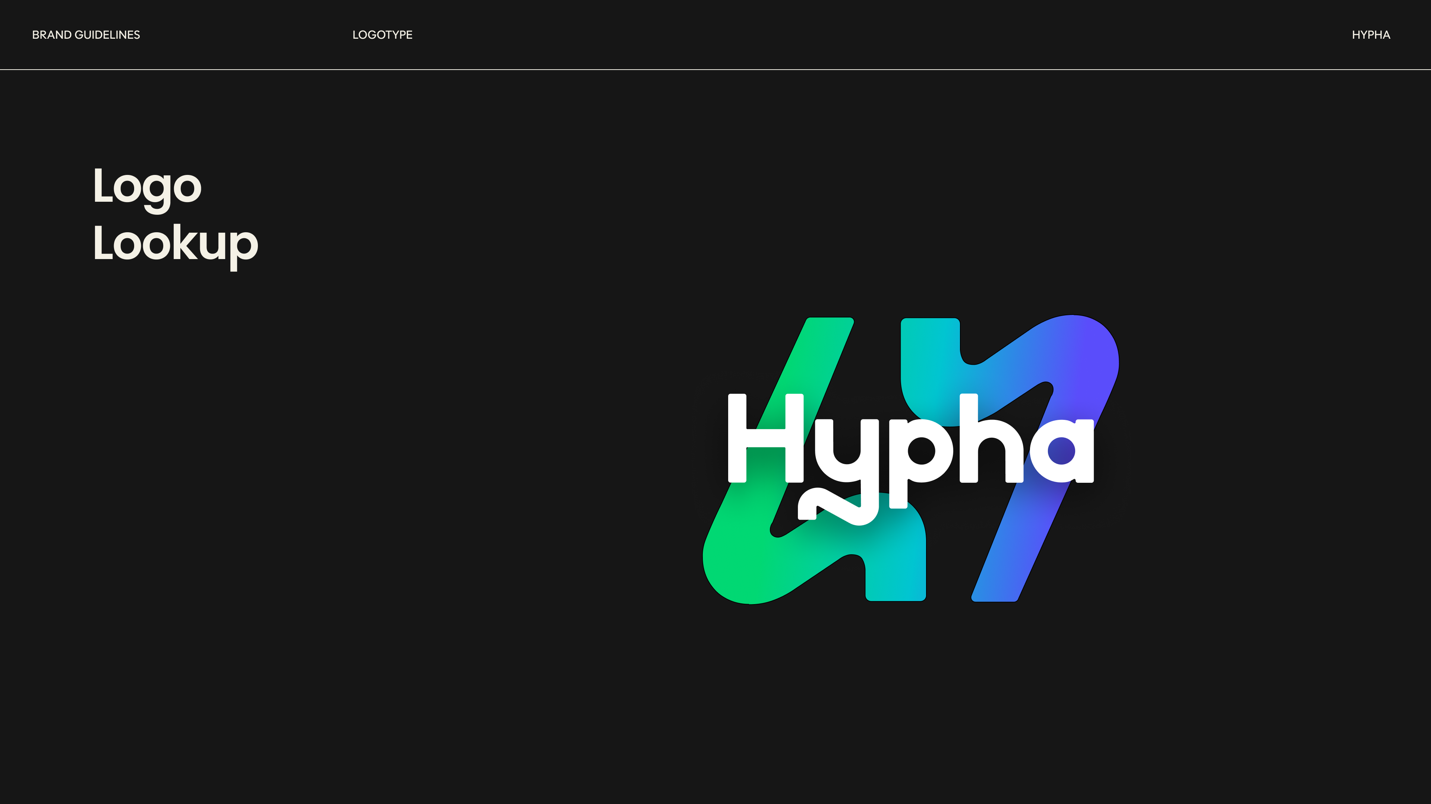Click the horizontal divider line under the header
This screenshot has height=804, width=1431.
pos(715,70)
